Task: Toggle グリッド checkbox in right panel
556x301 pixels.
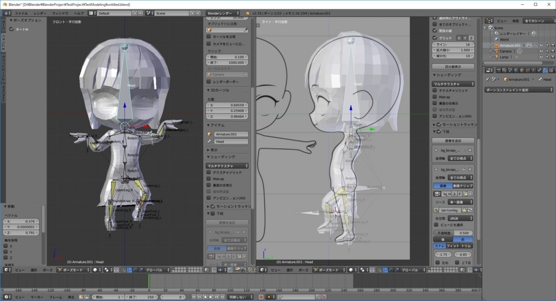Action: tap(435, 37)
